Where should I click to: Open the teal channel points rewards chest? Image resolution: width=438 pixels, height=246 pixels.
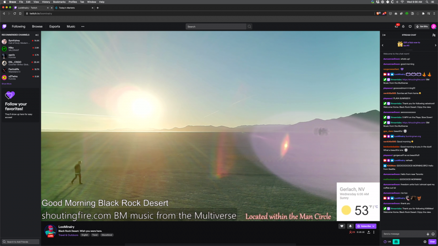pos(396,242)
